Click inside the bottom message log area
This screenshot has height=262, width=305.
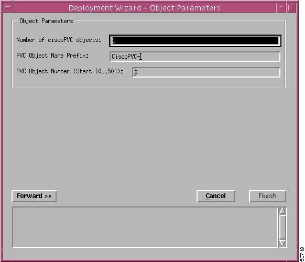coord(145,227)
